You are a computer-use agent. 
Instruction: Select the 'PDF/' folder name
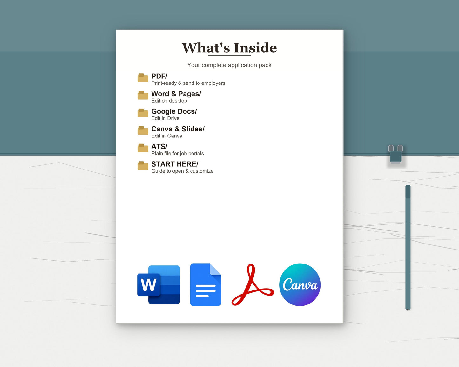click(x=159, y=76)
